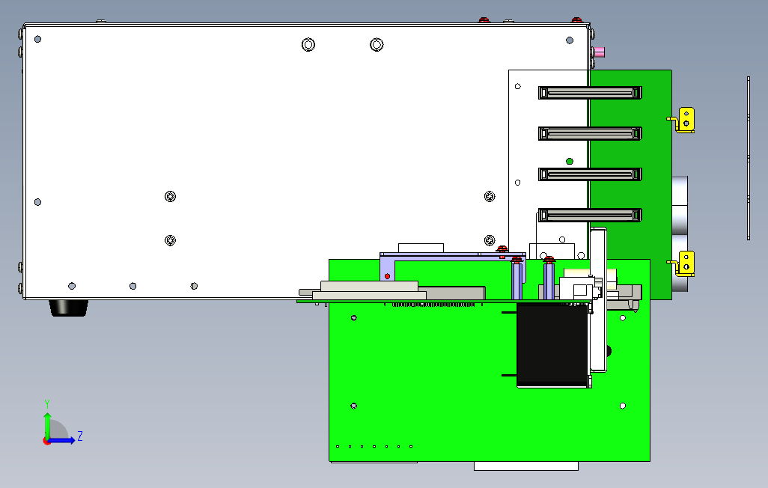The width and height of the screenshot is (768, 488).
Task: Click the third slot connector from the top
Action: coord(590,174)
